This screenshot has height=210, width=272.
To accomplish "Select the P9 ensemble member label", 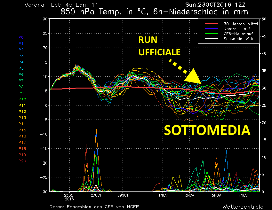I will pos(21,93).
